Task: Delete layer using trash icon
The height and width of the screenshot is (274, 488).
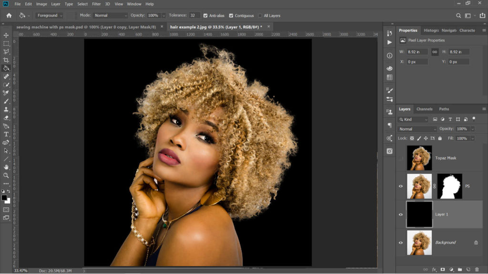Action: pos(477,269)
